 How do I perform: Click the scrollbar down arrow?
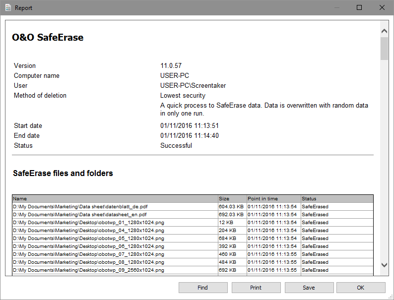(384, 265)
